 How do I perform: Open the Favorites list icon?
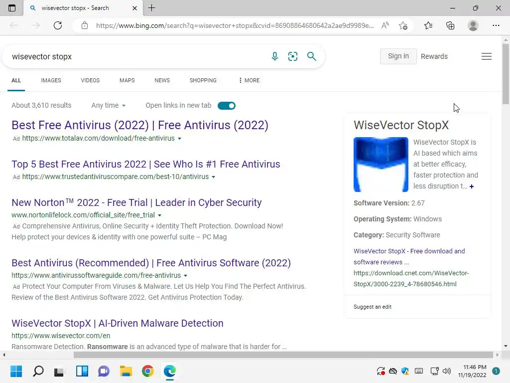[x=428, y=25]
